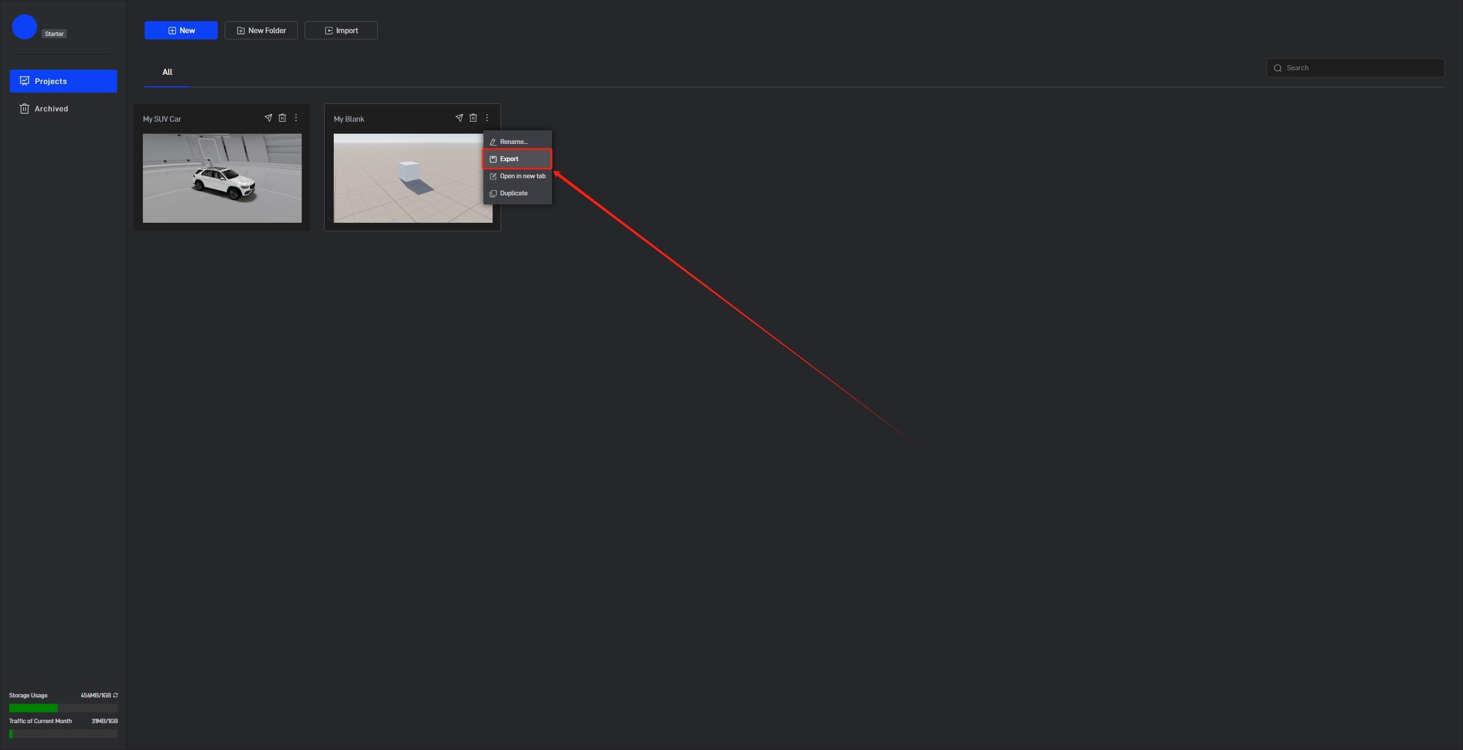Click the Search input field
The width and height of the screenshot is (1463, 750).
coord(1355,68)
